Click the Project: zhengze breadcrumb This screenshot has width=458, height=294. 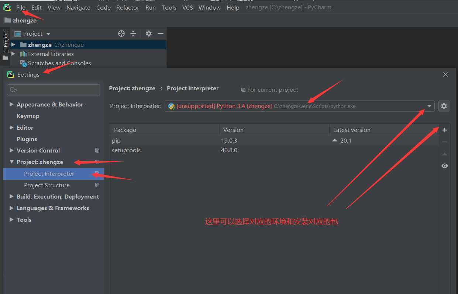(x=132, y=88)
